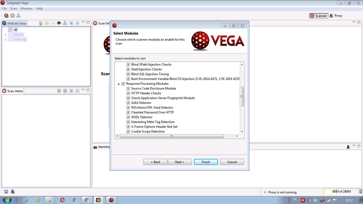Click the volume speaker tray icon
This screenshot has width=363, height=204.
coord(316,200)
